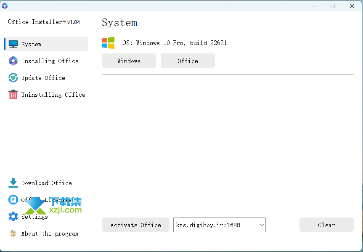The image size is (363, 252).
Task: Click the app logo in the title bar
Action: pos(5,6)
